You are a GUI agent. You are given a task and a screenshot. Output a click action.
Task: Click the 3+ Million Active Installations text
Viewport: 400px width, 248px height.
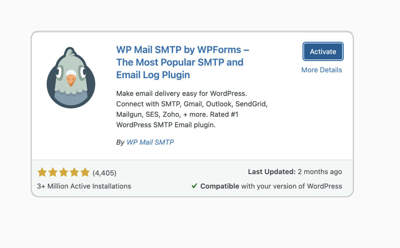[84, 186]
